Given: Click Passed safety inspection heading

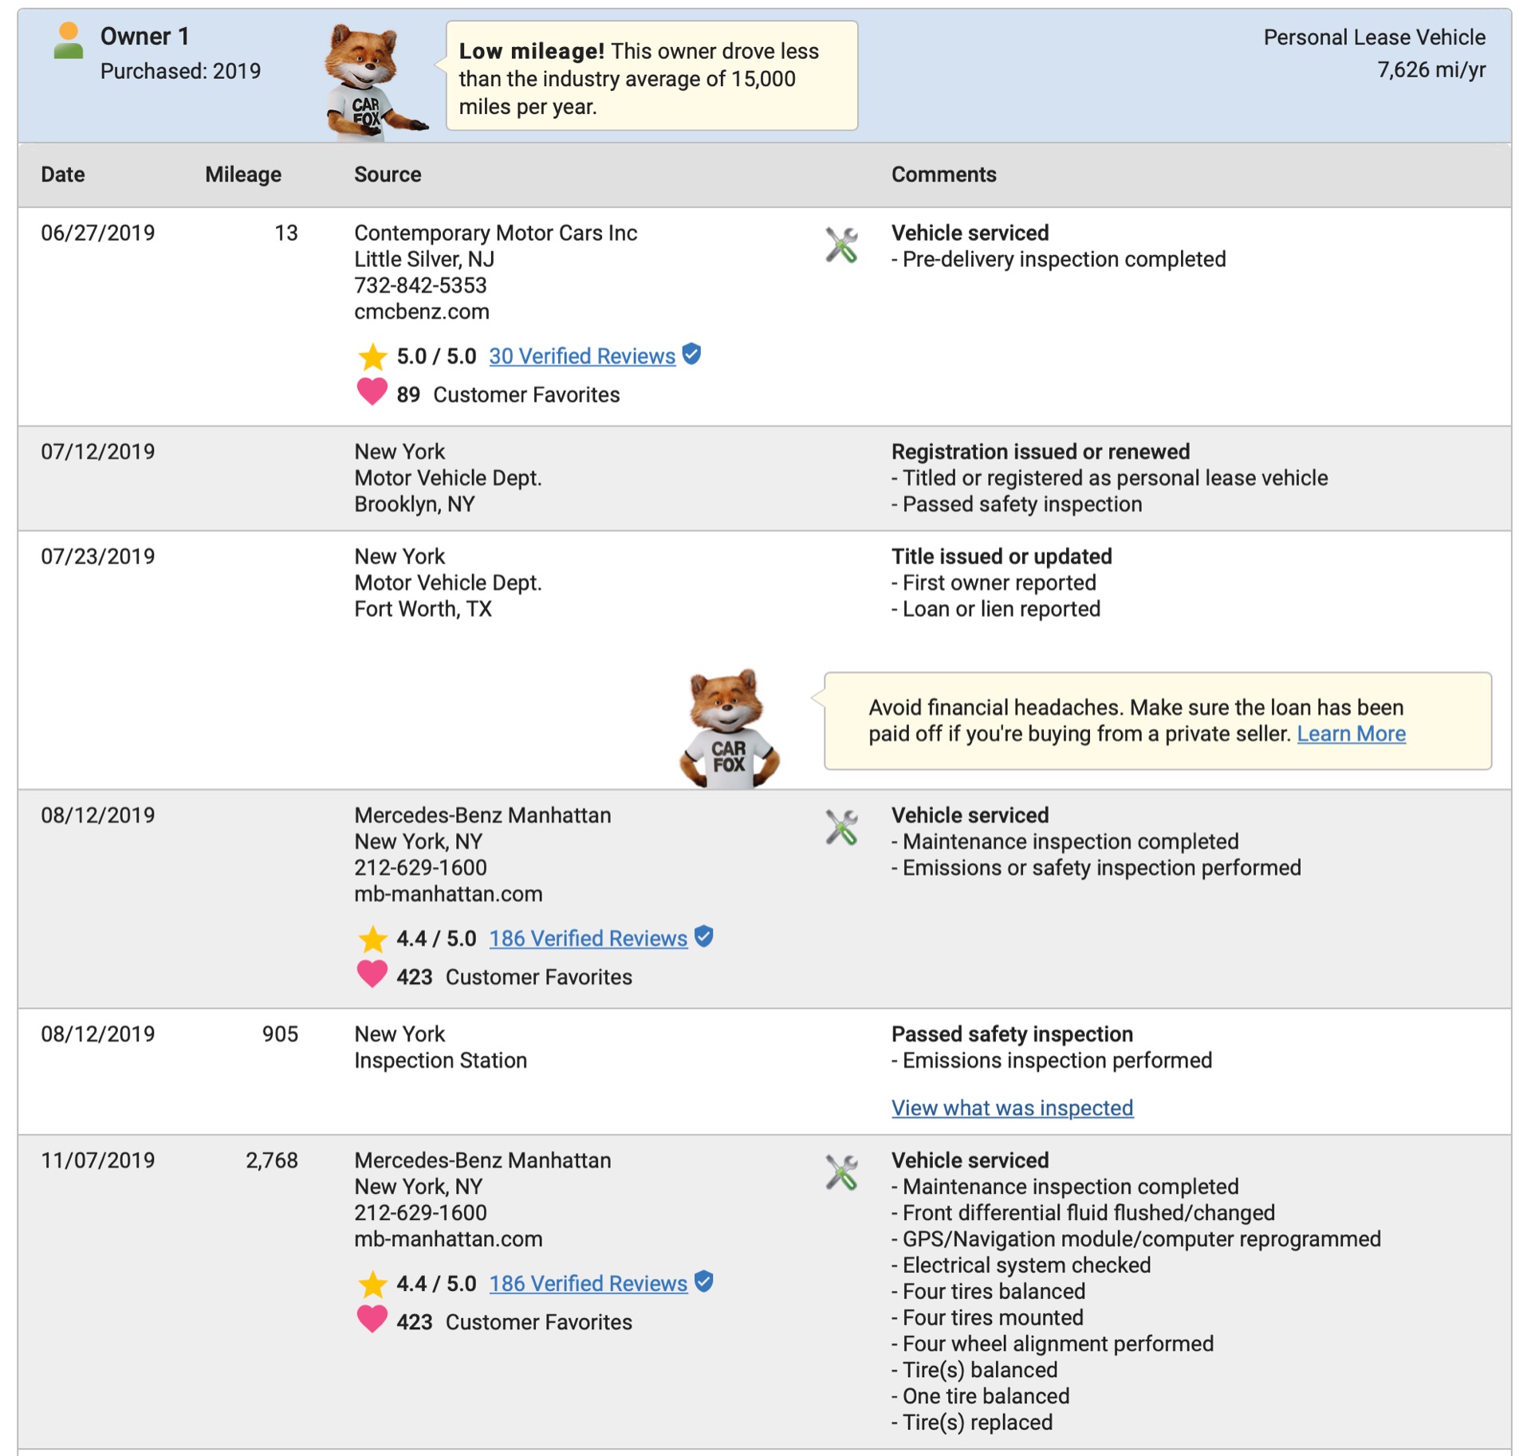Looking at the screenshot, I should tap(1012, 1034).
